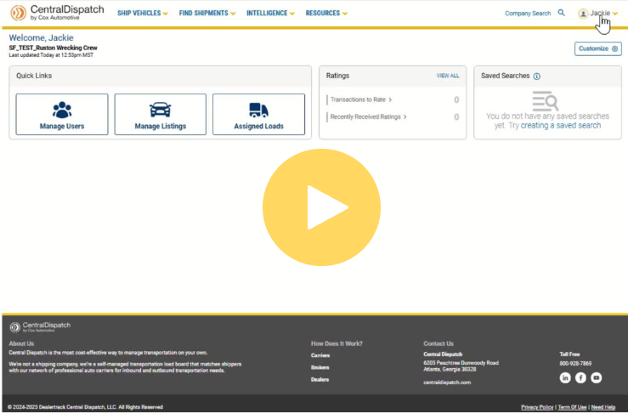The width and height of the screenshot is (628, 414).
Task: Click the Jackie user avatar icon
Action: (x=583, y=14)
